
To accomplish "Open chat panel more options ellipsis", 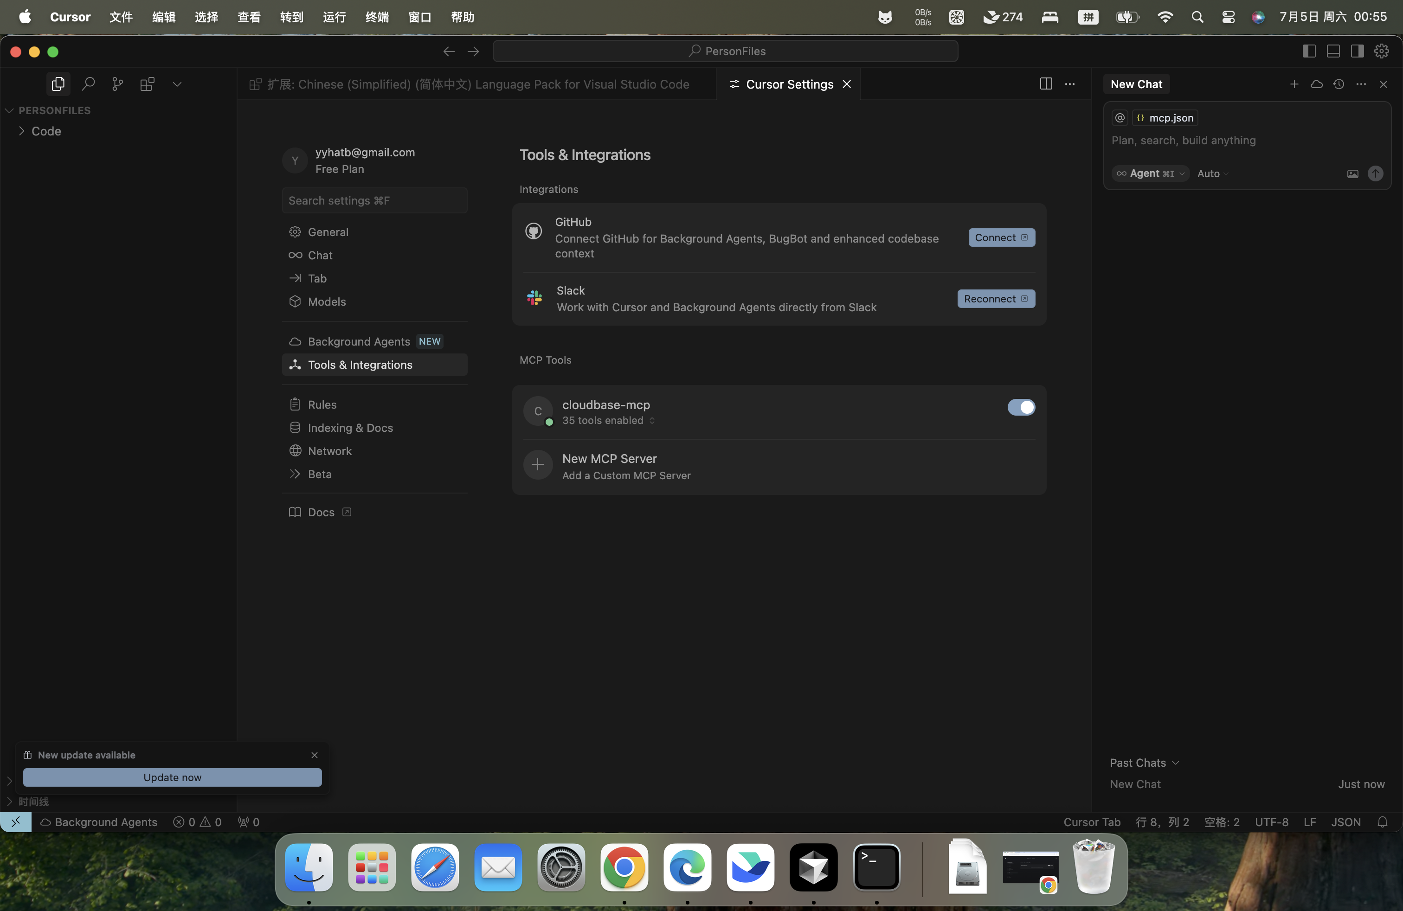I will [x=1361, y=84].
